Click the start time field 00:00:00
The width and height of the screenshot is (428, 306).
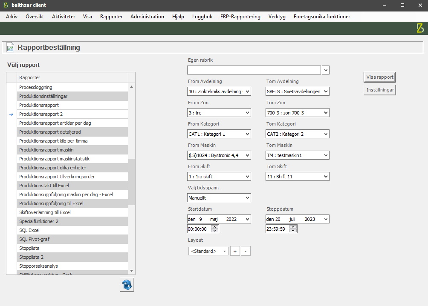199,229
